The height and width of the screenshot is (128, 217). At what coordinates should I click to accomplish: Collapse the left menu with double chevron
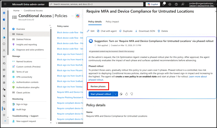click(50, 25)
